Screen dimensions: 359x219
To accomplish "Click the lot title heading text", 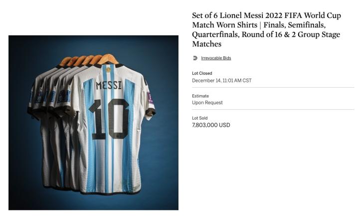I will pos(266,29).
